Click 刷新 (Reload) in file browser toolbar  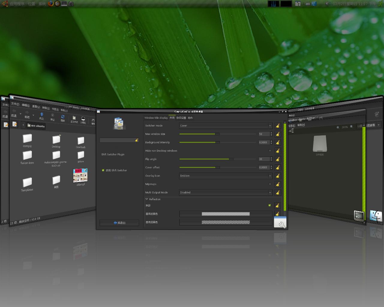[x=63, y=118]
